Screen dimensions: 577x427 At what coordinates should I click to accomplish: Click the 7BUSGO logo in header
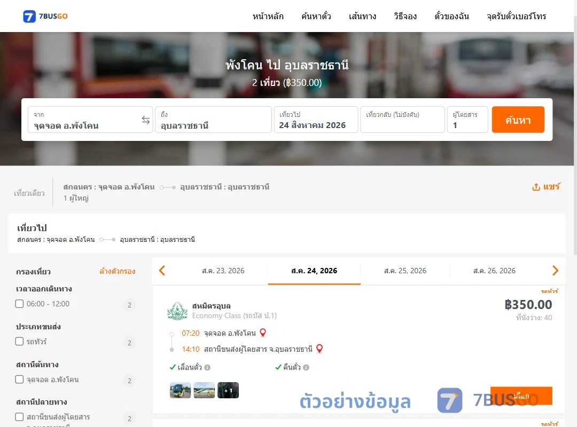point(45,16)
